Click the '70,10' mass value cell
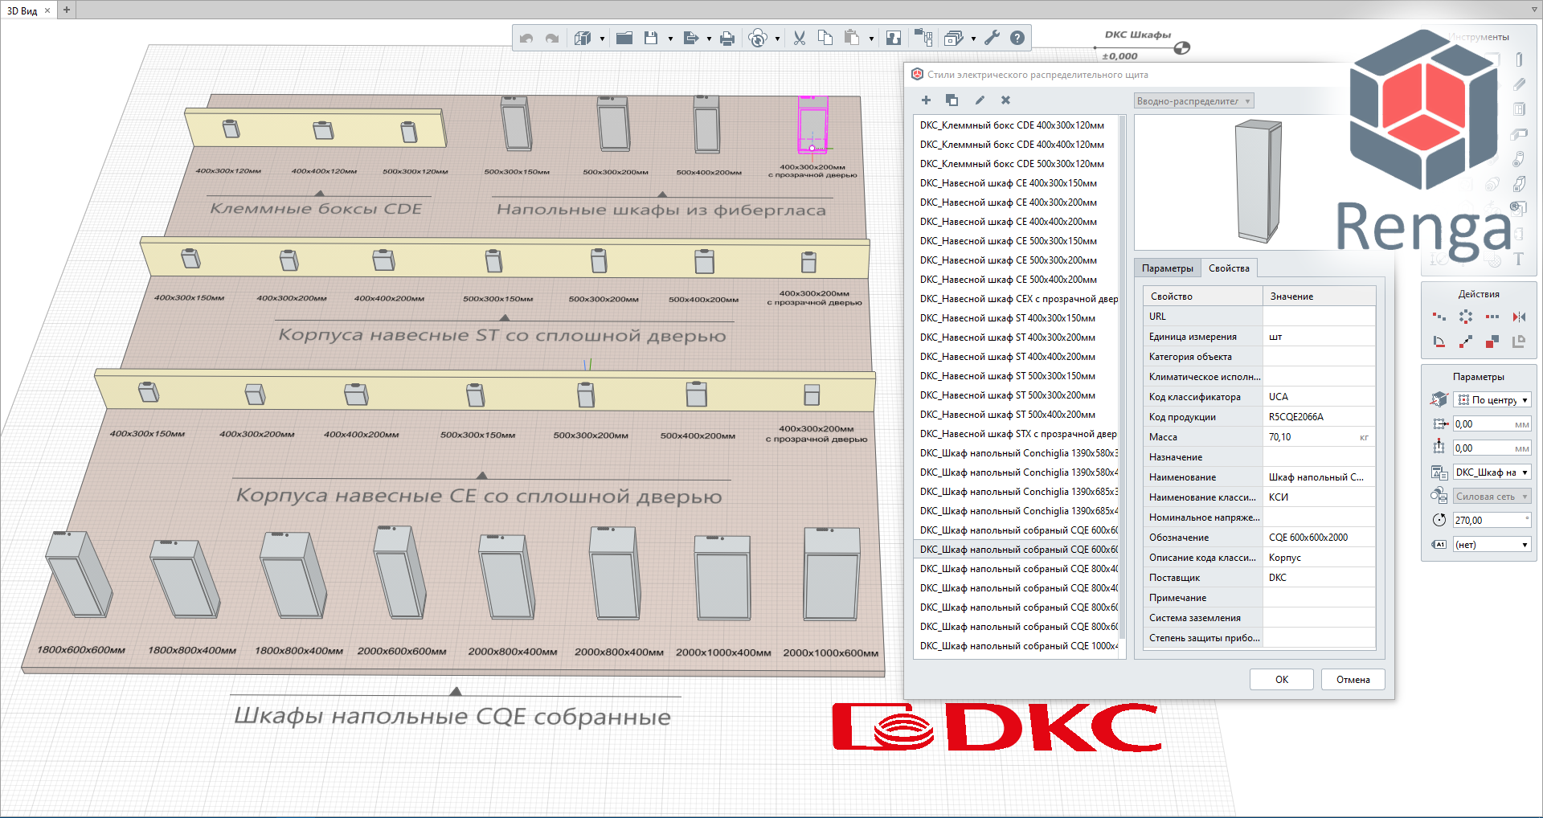This screenshot has height=818, width=1543. tap(1318, 437)
